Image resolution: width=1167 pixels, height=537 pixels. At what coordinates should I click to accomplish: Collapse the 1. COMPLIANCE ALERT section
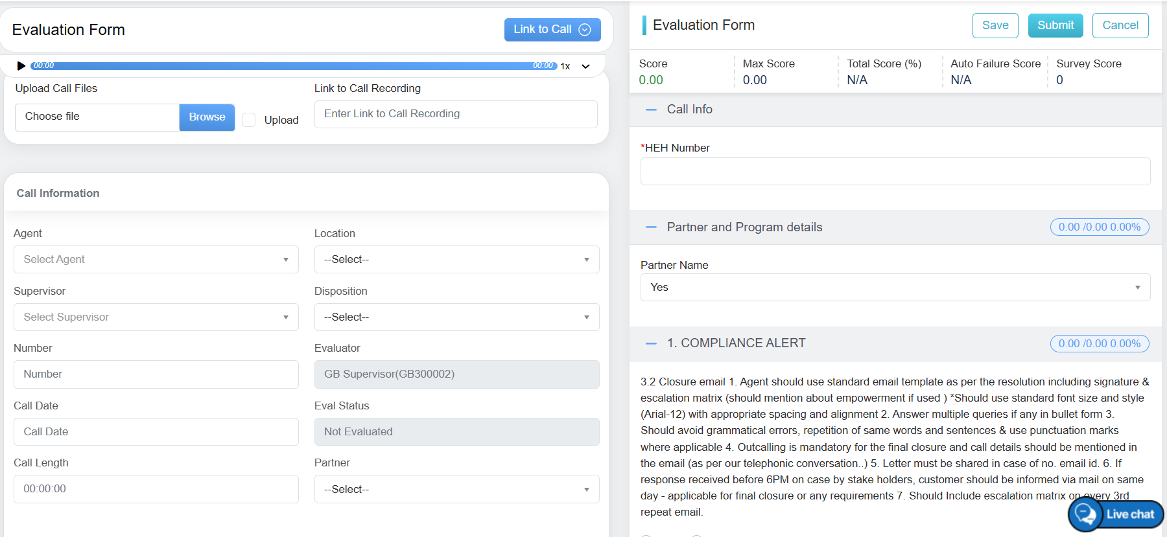click(x=651, y=343)
